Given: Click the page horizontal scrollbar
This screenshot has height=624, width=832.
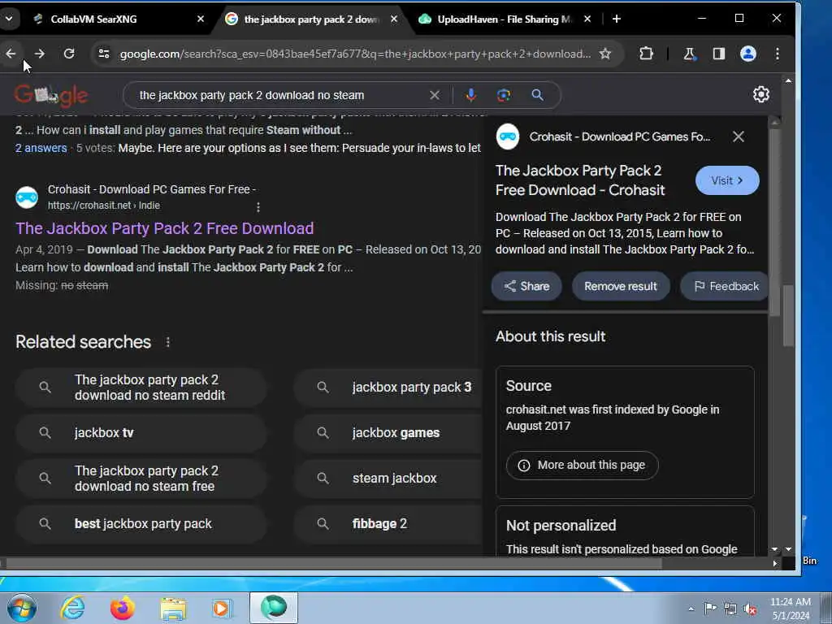Looking at the screenshot, I should click(x=334, y=564).
